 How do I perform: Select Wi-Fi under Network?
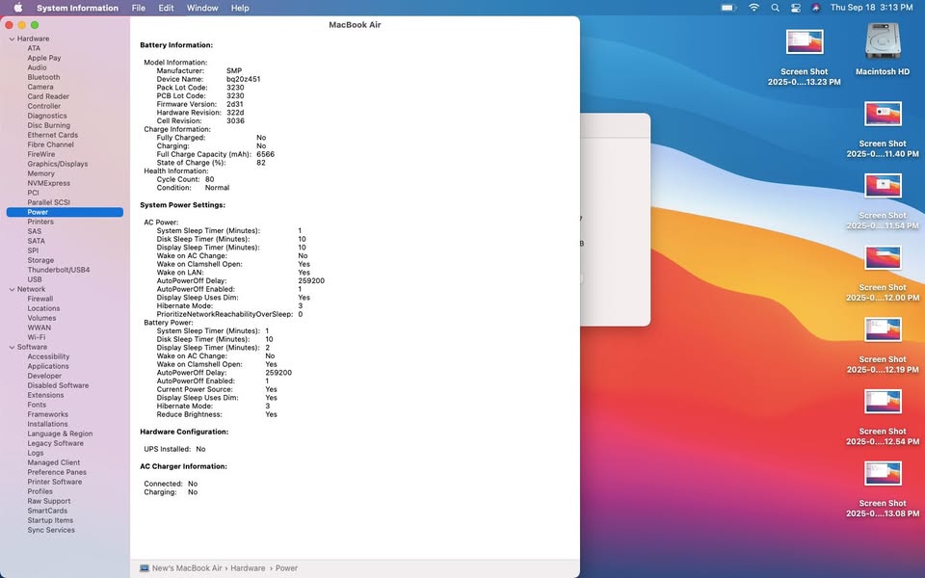pos(37,337)
